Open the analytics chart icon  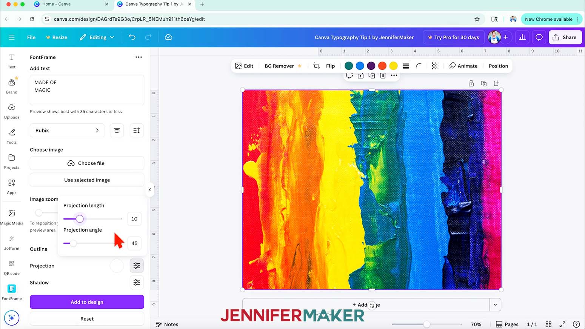click(x=522, y=37)
